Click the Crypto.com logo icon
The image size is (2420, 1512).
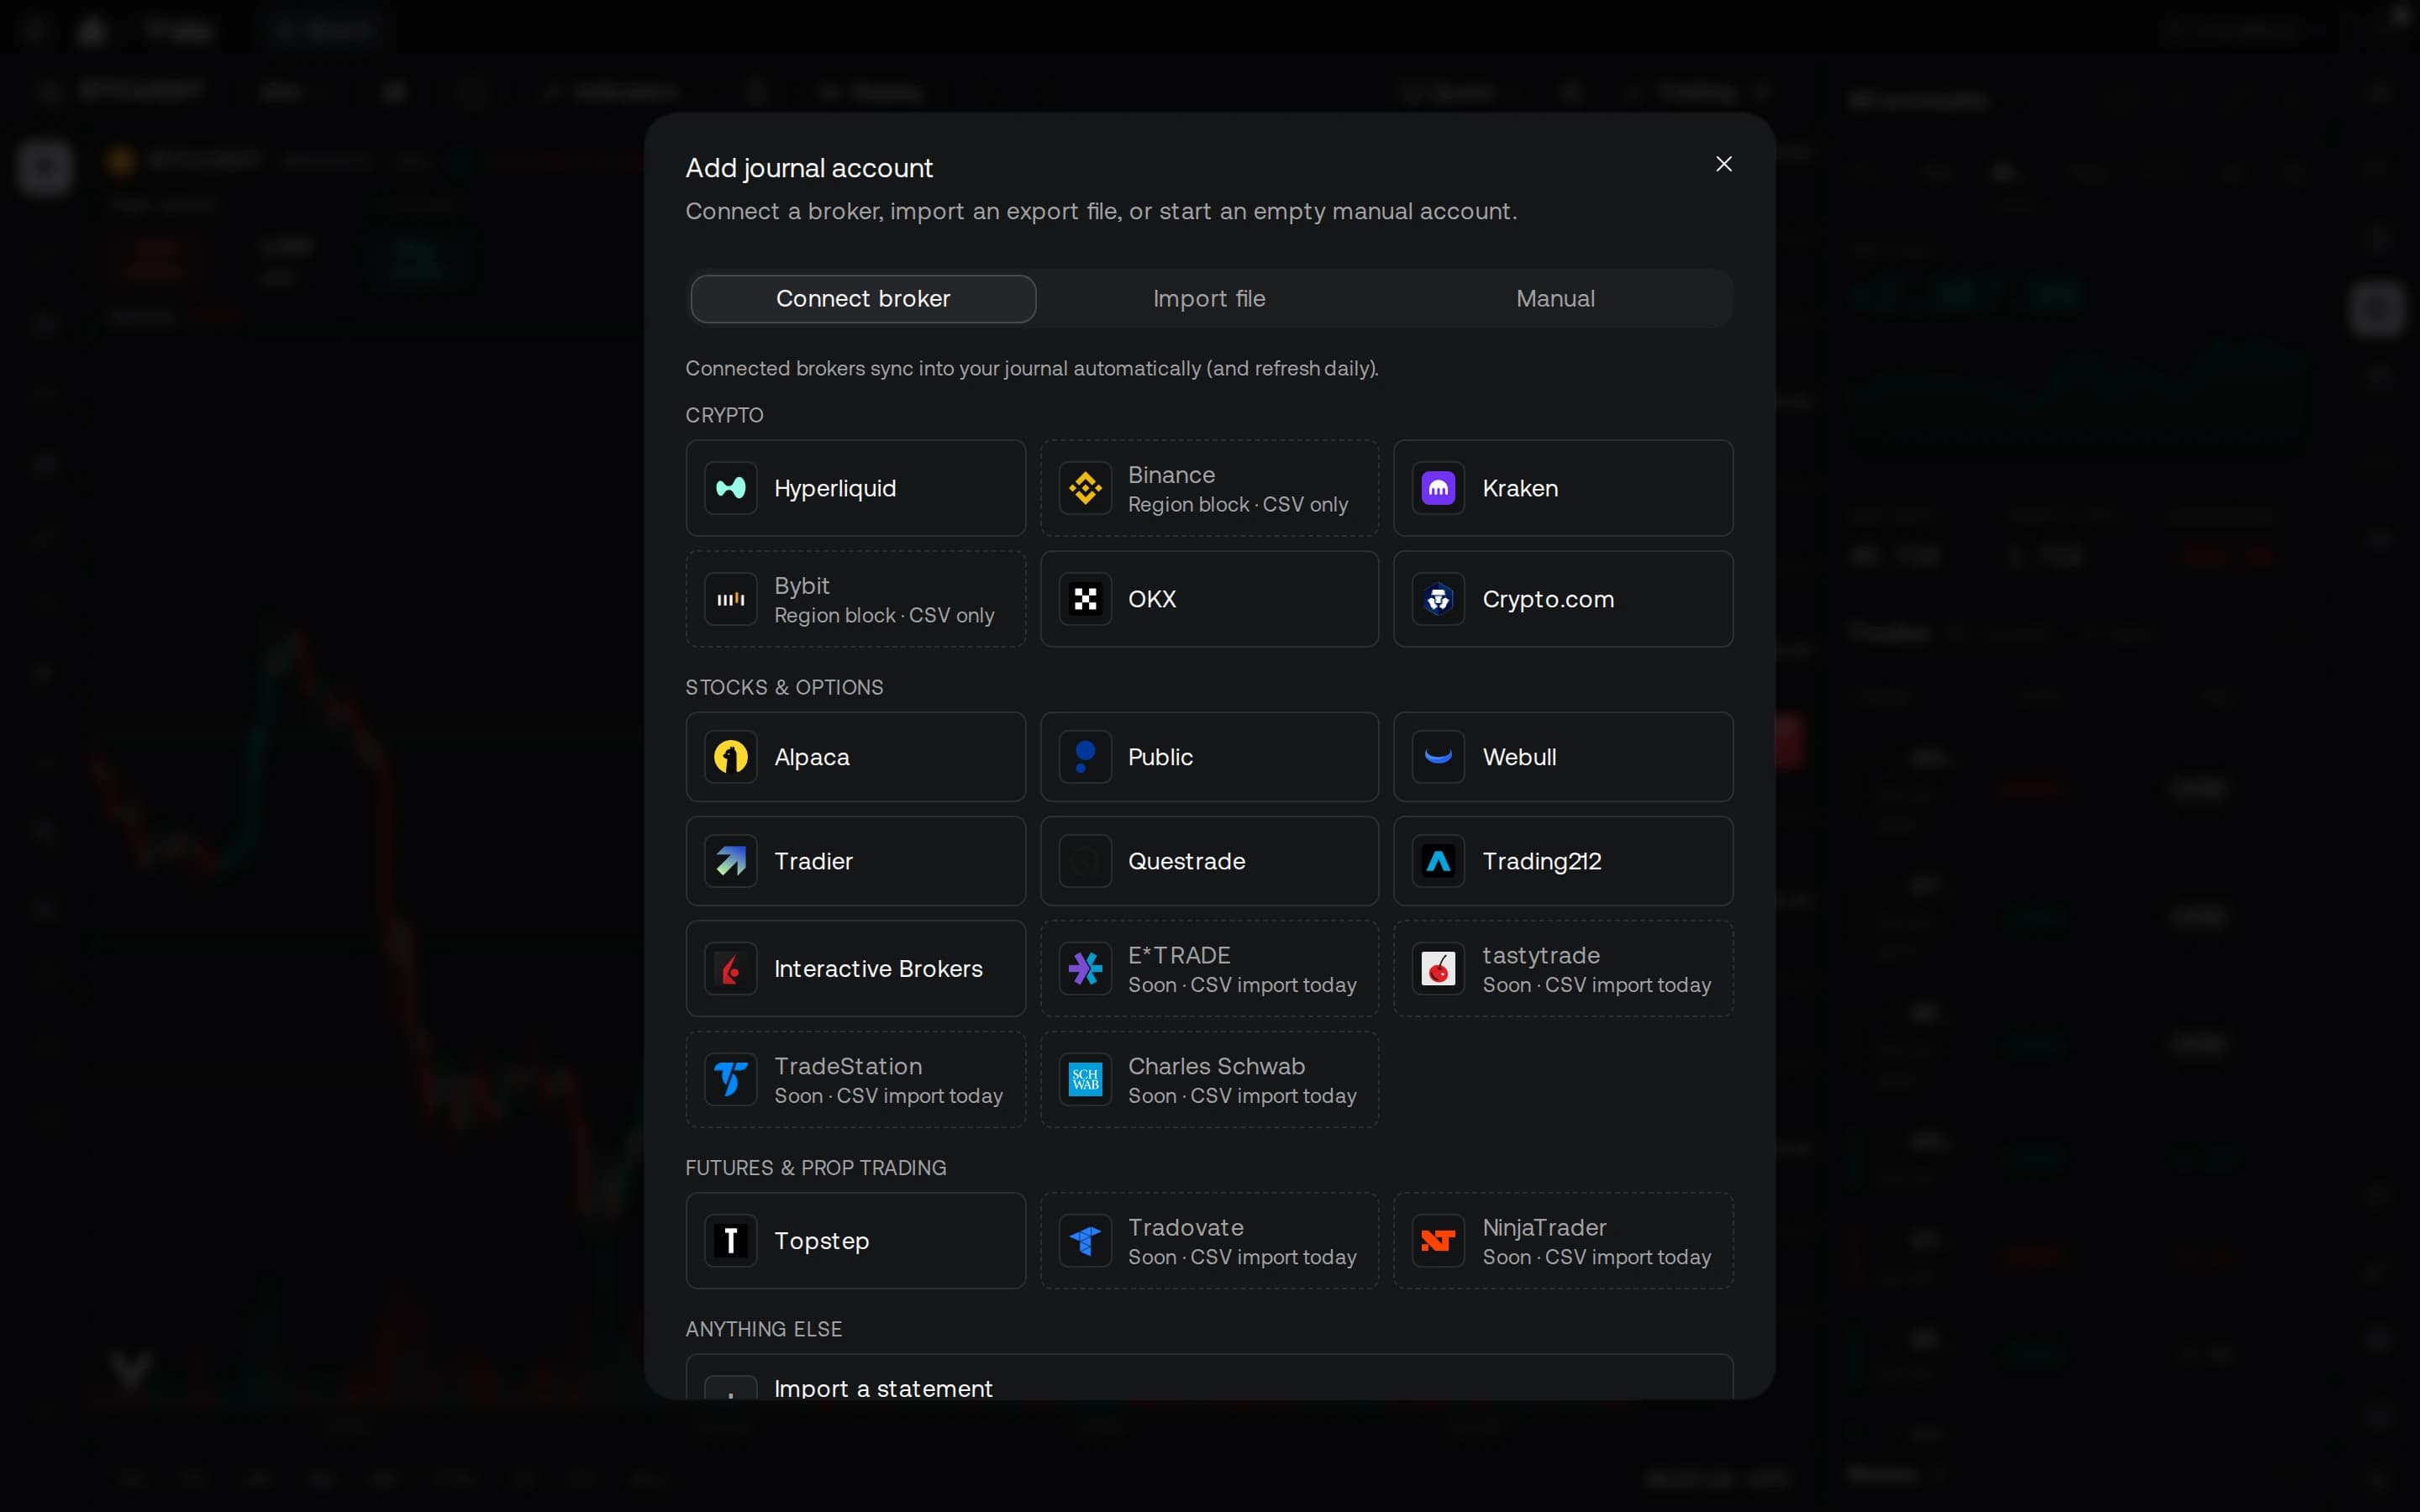tap(1438, 599)
